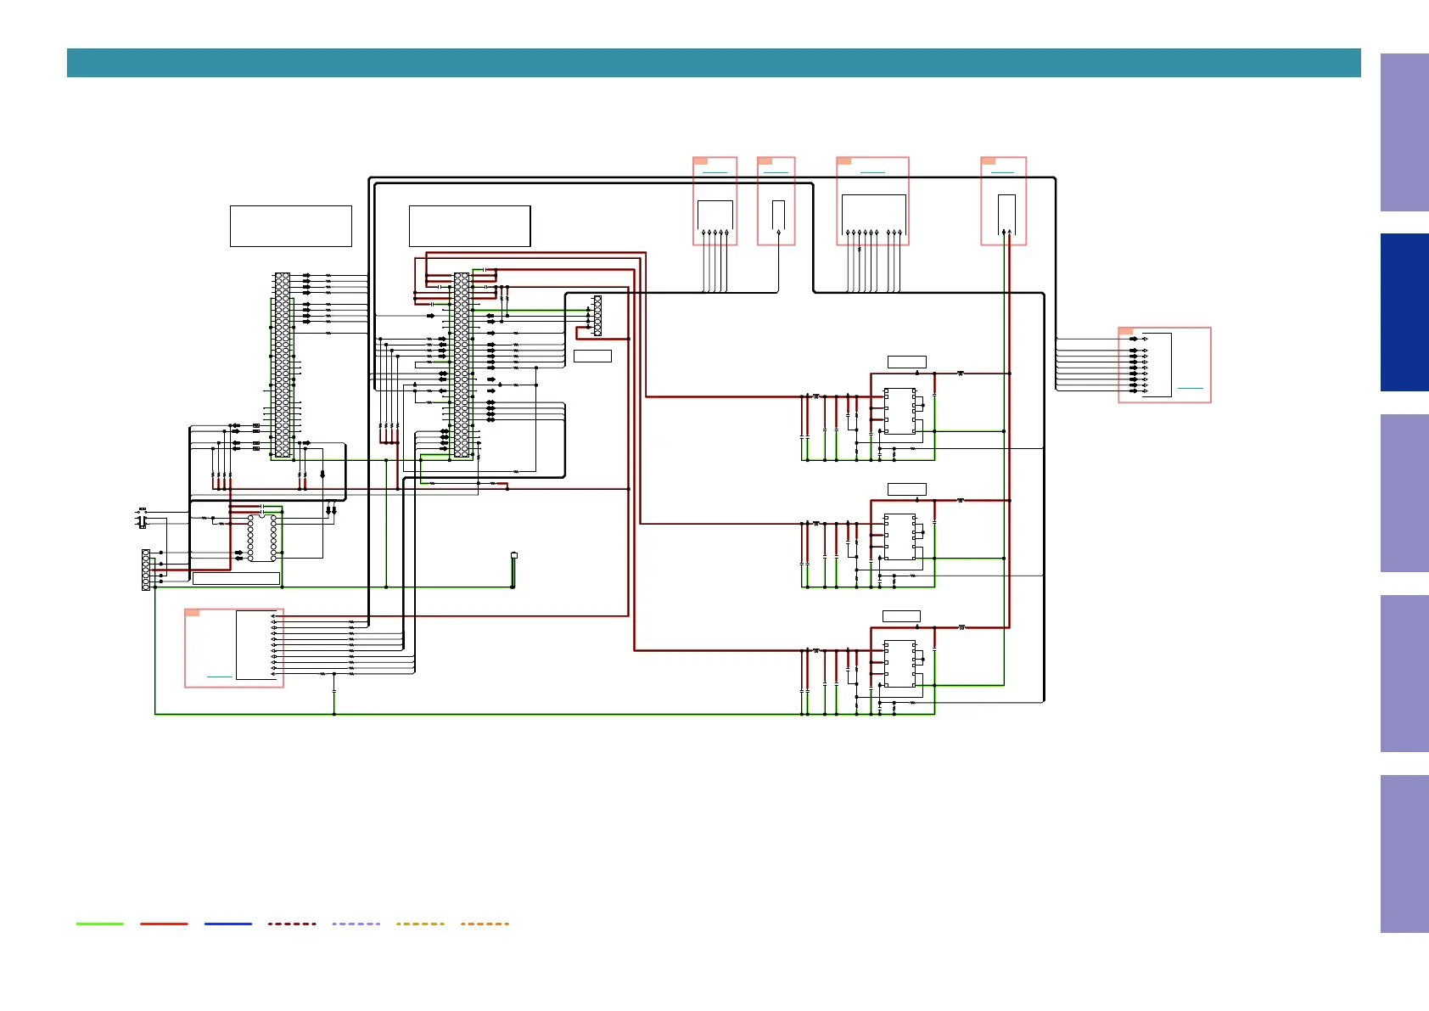
Task: Select the dark blue active side tab
Action: (1404, 312)
